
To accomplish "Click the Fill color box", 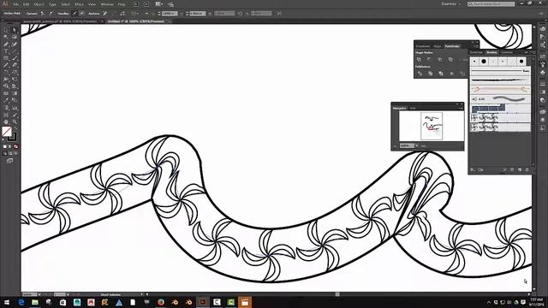I will coord(7,132).
